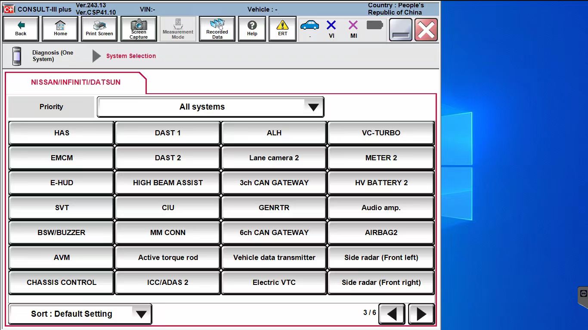Image resolution: width=588 pixels, height=330 pixels.
Task: Select Side radar (Front right) system
Action: point(381,283)
